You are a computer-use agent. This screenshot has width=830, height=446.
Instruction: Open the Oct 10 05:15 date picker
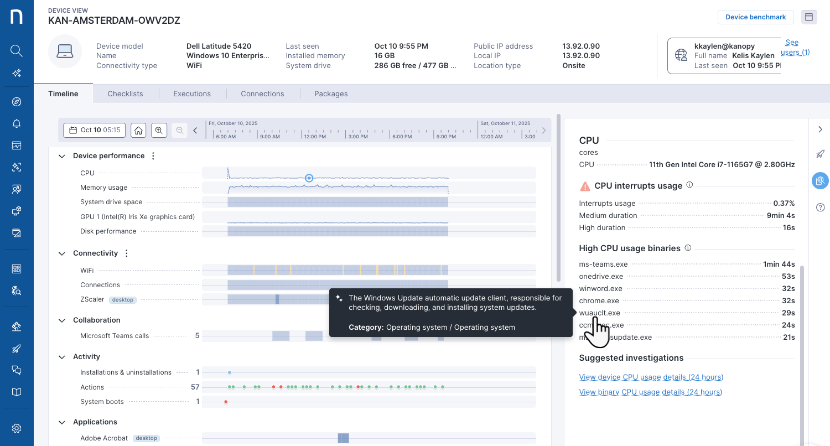point(95,130)
